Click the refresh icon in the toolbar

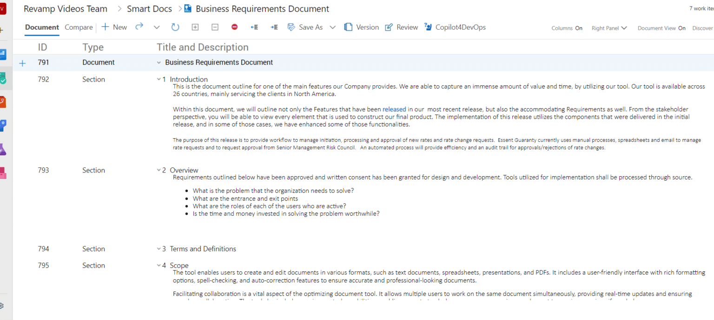click(x=175, y=27)
